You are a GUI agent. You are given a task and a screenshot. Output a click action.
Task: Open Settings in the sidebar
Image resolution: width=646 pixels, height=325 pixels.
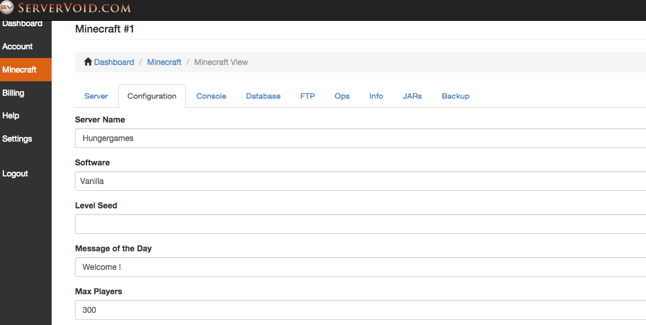pos(17,139)
